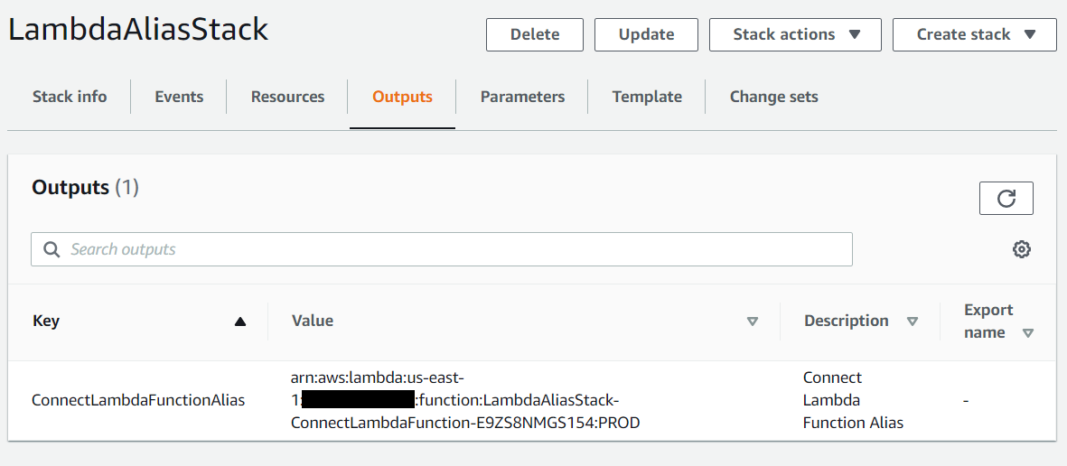The width and height of the screenshot is (1067, 466).
Task: Click the Export name column header
Action: (x=988, y=322)
